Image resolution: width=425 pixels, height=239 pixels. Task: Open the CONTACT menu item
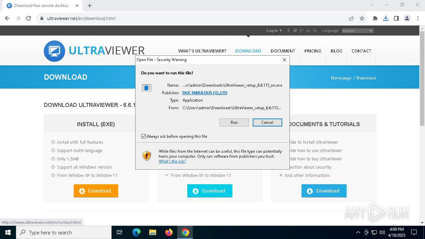click(x=361, y=51)
